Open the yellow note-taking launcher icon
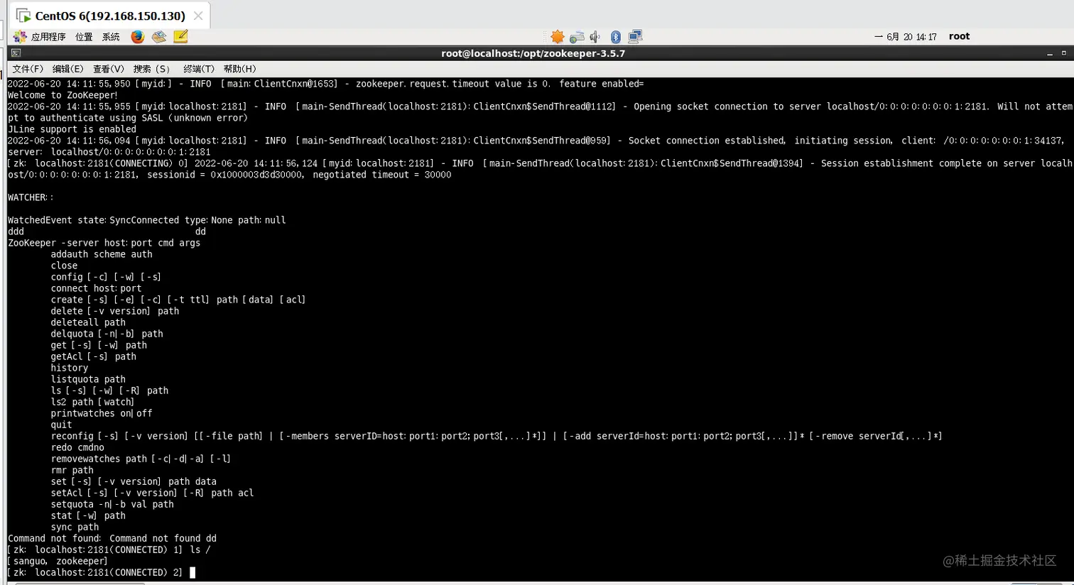 click(180, 37)
